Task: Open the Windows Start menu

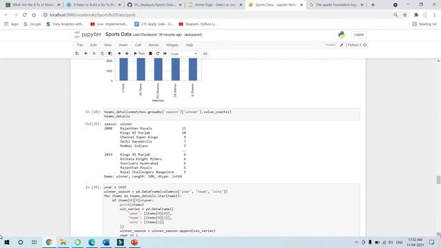Action: click(x=7, y=242)
